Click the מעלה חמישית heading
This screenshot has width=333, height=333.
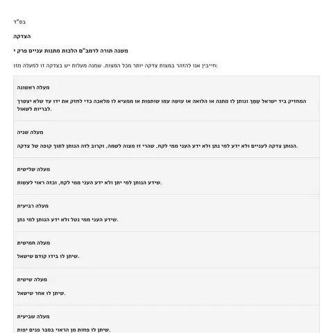pyautogui.click(x=33, y=243)
